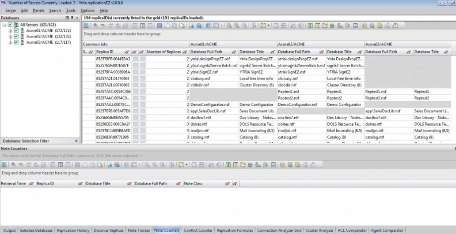The width and height of the screenshot is (456, 234).
Task: Switch to the Conflict Counter tab
Action: (198, 230)
